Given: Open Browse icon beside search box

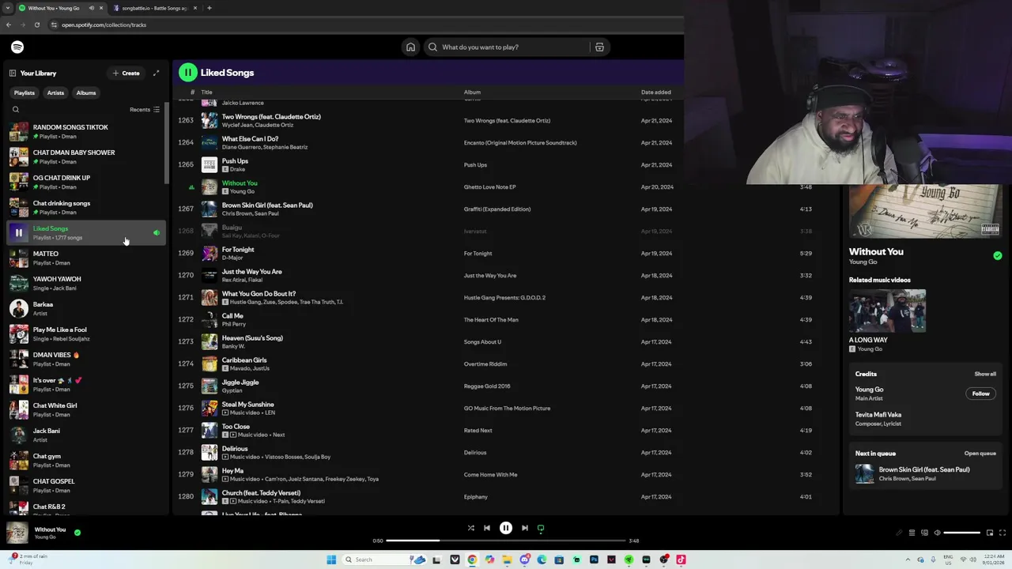Looking at the screenshot, I should tap(599, 47).
